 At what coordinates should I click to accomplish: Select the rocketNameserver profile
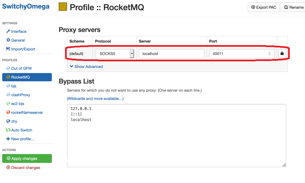coord(27,112)
